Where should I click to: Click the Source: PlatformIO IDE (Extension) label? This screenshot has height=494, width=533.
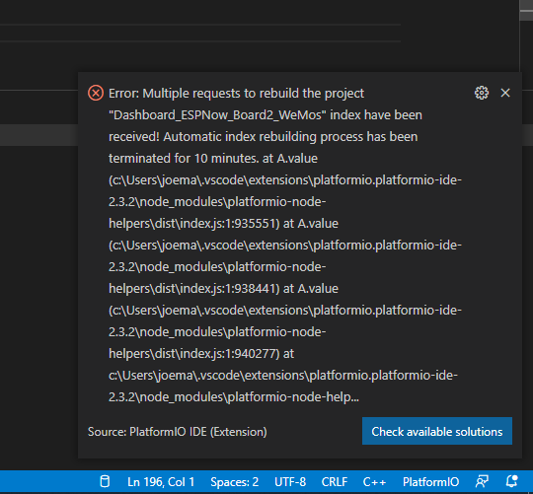tap(177, 432)
